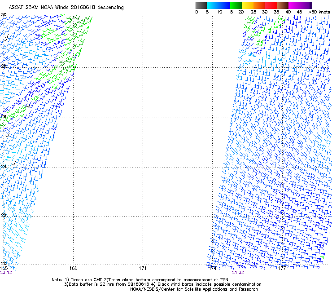
Task: Click the yellow 20-25 knots legend segment
Action: point(248,5)
